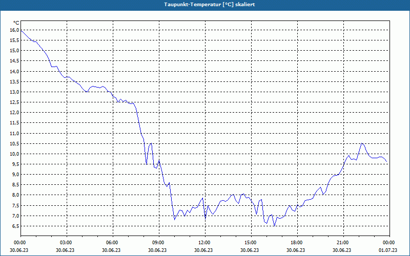
Task: Select the 09:00 x-axis time label
Action: [158, 243]
